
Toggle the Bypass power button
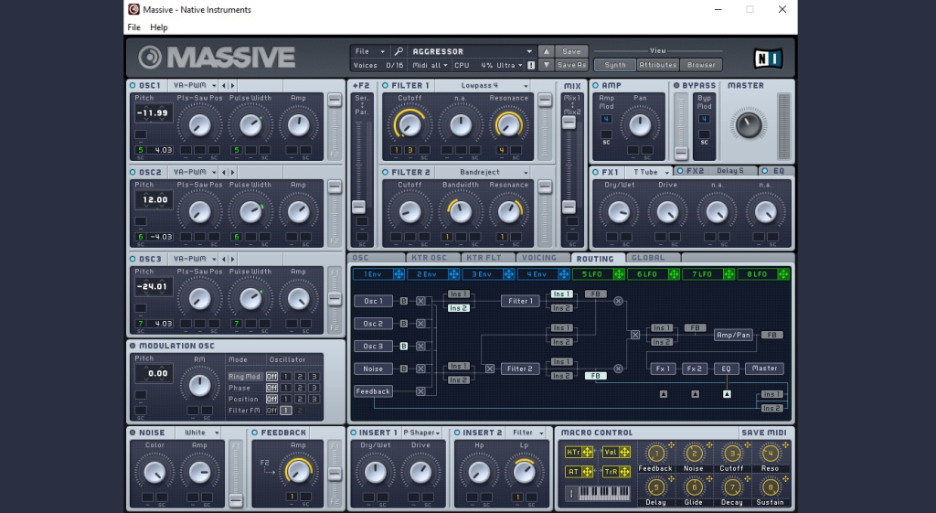pos(676,85)
